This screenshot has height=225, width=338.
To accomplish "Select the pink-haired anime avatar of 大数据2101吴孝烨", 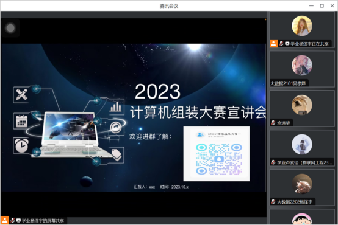I will point(302,65).
